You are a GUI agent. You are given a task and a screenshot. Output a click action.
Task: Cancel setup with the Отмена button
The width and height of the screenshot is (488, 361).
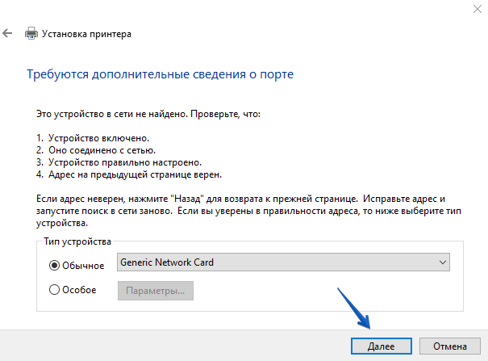[x=449, y=346]
